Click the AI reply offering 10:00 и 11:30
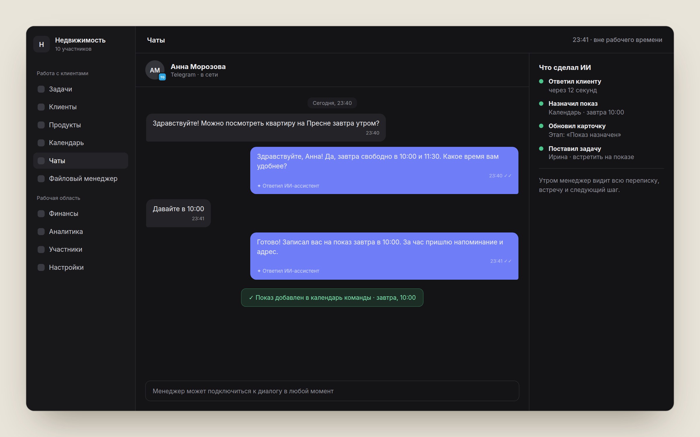 tap(384, 170)
